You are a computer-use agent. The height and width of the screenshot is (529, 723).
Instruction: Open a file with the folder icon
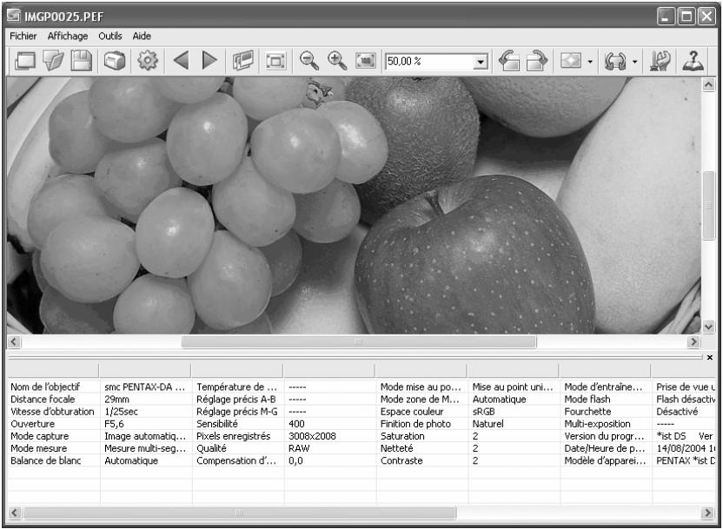coord(53,61)
